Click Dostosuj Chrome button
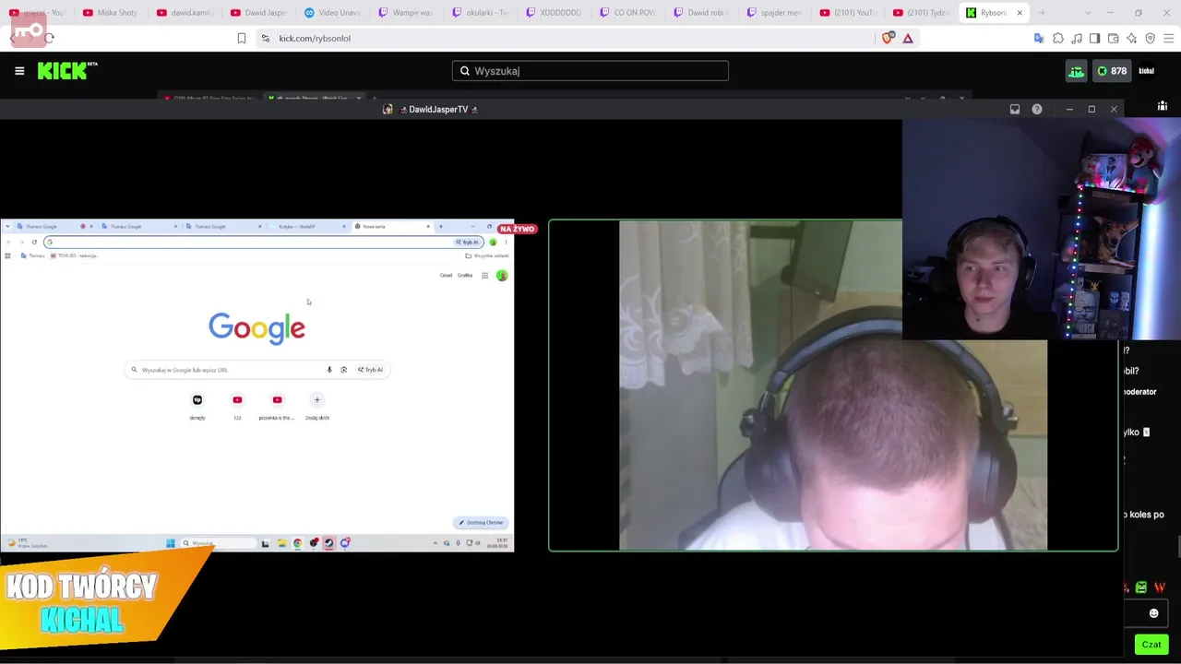The image size is (1181, 664). click(x=481, y=523)
